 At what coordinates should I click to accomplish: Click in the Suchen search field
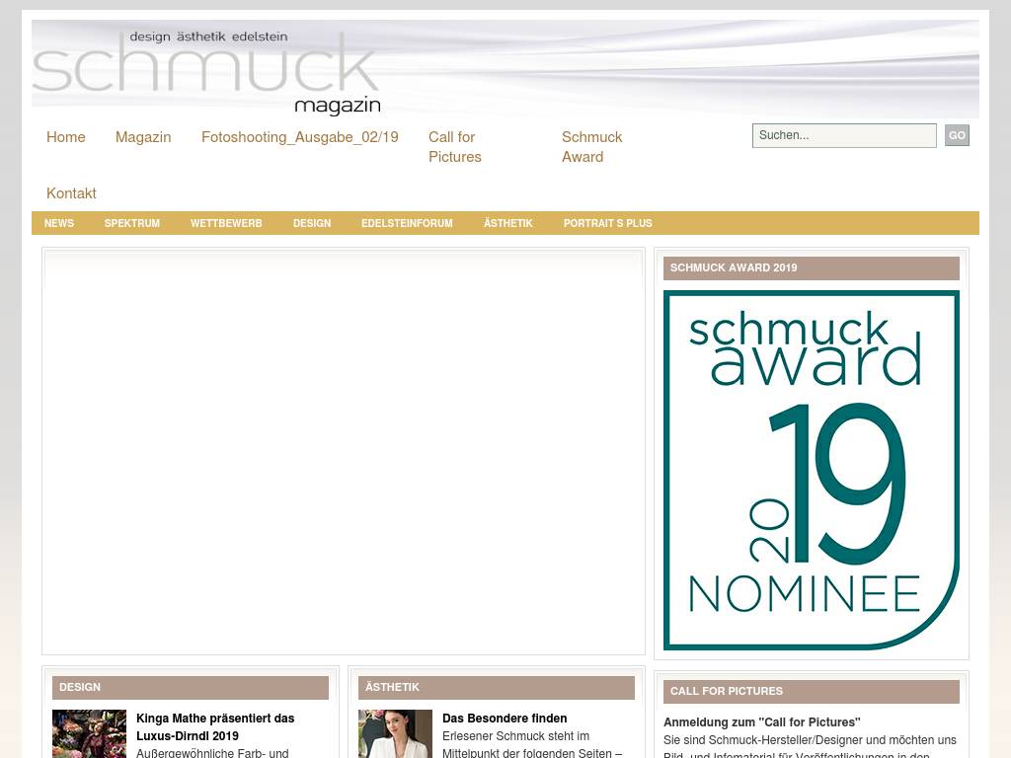point(843,135)
